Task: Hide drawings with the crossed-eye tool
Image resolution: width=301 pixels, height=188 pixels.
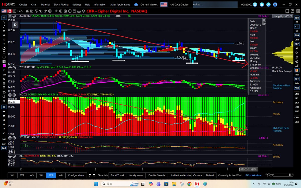Action: 4,79
